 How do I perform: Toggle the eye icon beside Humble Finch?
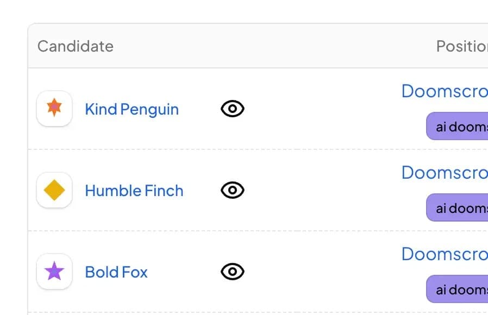(233, 190)
